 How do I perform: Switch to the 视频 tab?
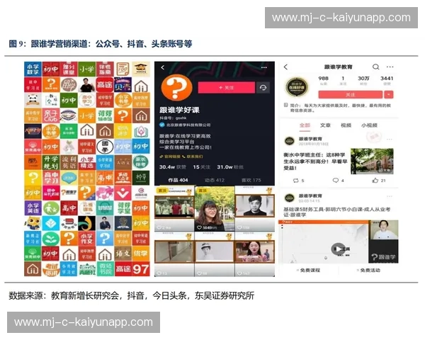pos(346,125)
